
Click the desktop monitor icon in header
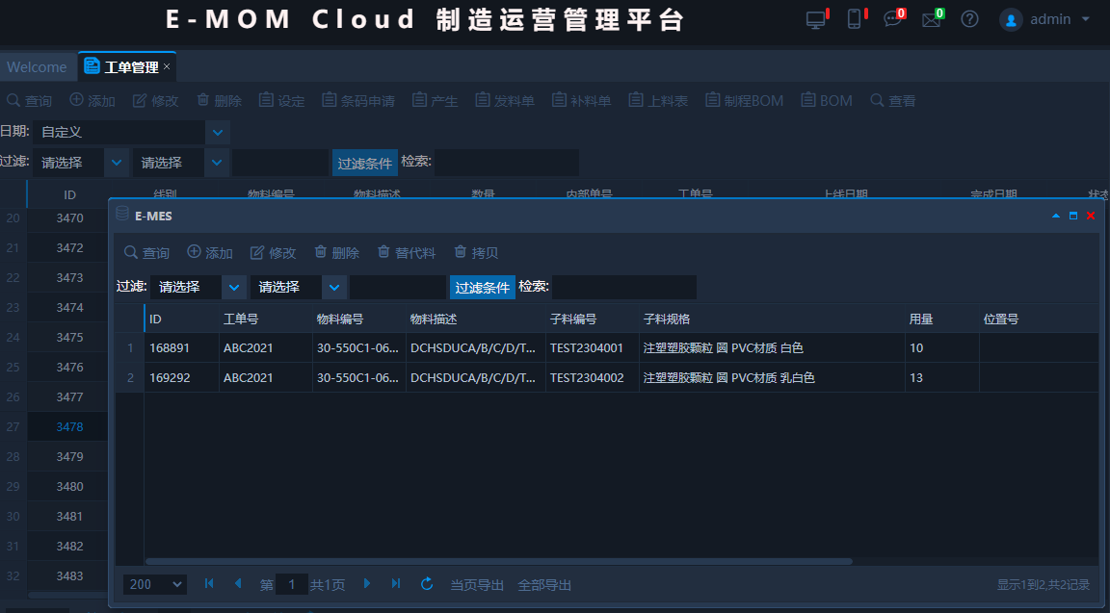(x=815, y=19)
